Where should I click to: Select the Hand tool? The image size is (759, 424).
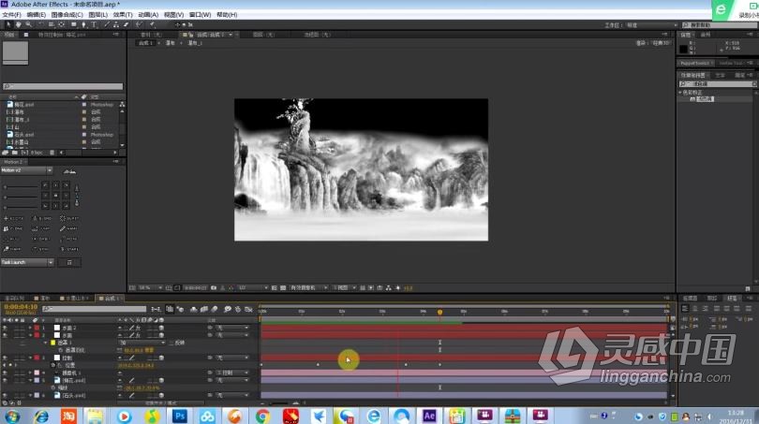tap(19, 24)
